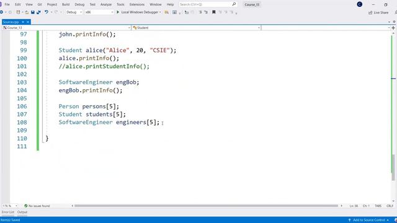The image size is (397, 223).
Task: Click the Undo icon
Action: coord(47,12)
